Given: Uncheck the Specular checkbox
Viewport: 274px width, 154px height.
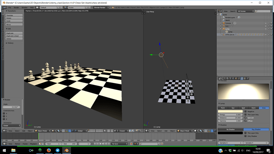Looking at the screenshot, I should (x=245, y=117).
